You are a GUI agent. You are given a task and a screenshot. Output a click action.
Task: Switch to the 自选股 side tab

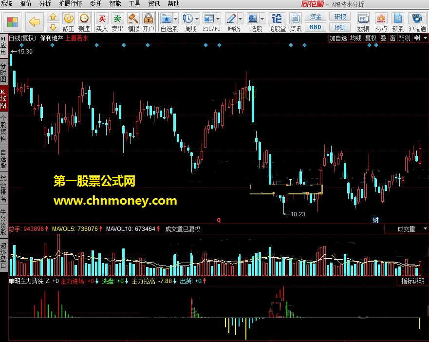[3, 159]
